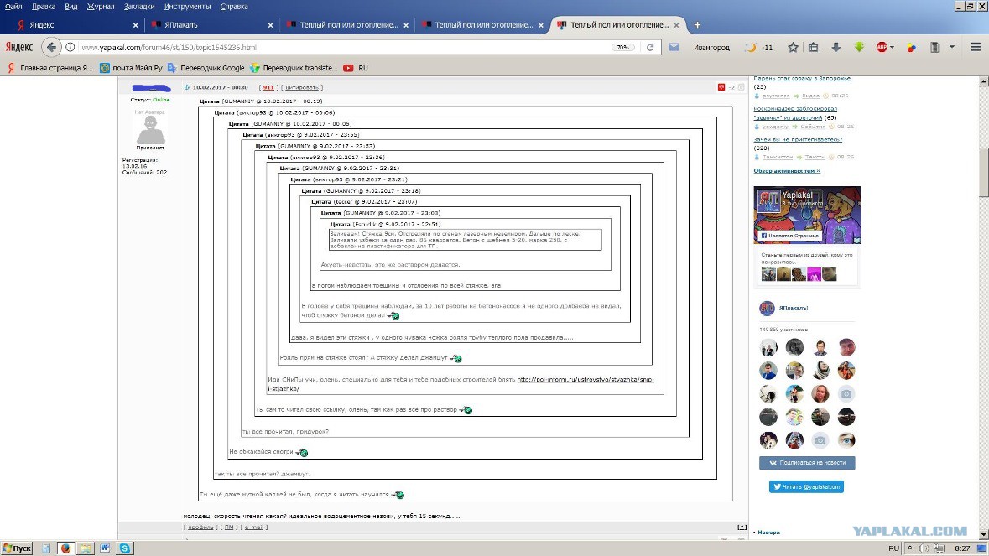
Task: Open the Справка menu
Action: tap(234, 7)
